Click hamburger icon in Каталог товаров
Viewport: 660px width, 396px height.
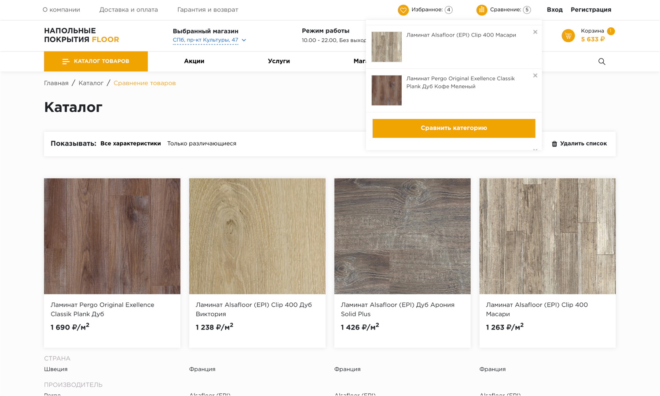pyautogui.click(x=66, y=62)
